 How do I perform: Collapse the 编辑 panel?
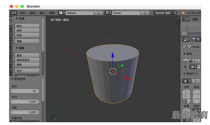(x=17, y=48)
